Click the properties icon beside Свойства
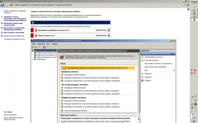Screen dimensions: 198x123 (142, 77)
